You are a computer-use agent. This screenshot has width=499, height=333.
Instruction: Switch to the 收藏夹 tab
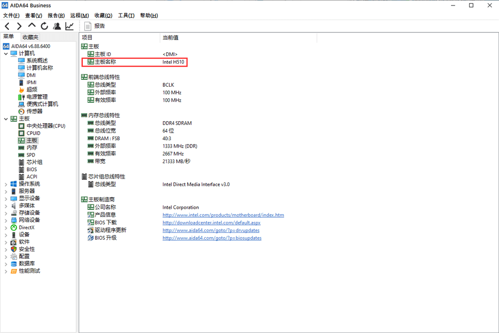click(x=30, y=37)
